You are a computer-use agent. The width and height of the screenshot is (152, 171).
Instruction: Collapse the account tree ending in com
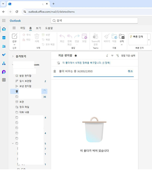[13, 64]
